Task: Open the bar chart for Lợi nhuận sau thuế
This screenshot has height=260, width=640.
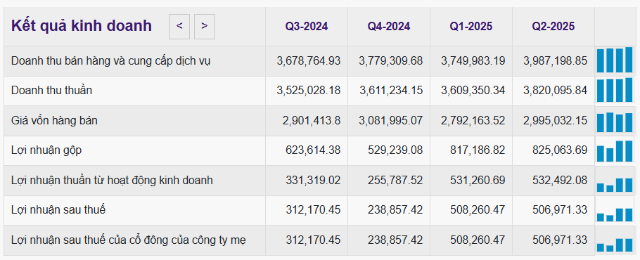Action: pos(615,214)
